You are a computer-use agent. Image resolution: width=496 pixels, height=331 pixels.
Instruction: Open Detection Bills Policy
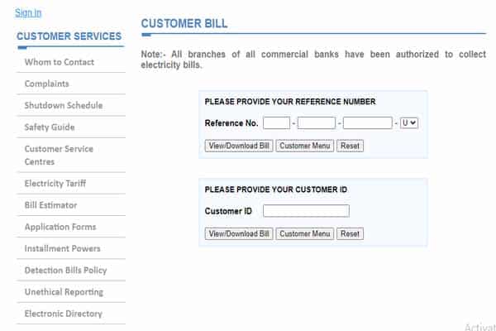click(65, 271)
